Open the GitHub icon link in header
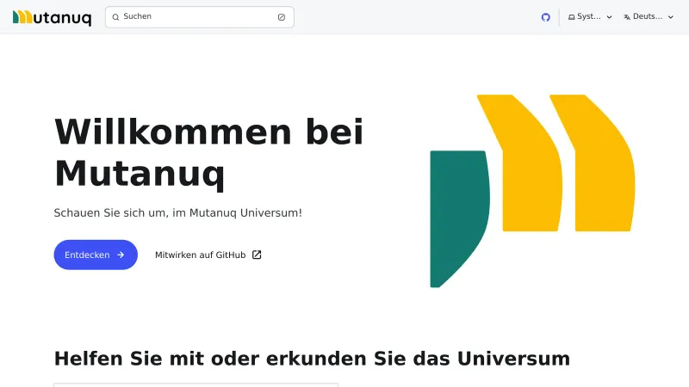Viewport: 689px width, 387px height. [545, 17]
